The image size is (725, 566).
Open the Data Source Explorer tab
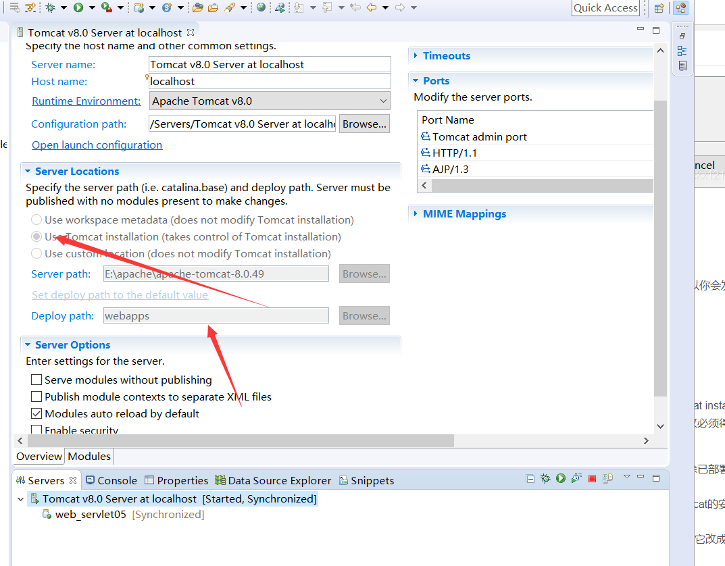pos(273,480)
